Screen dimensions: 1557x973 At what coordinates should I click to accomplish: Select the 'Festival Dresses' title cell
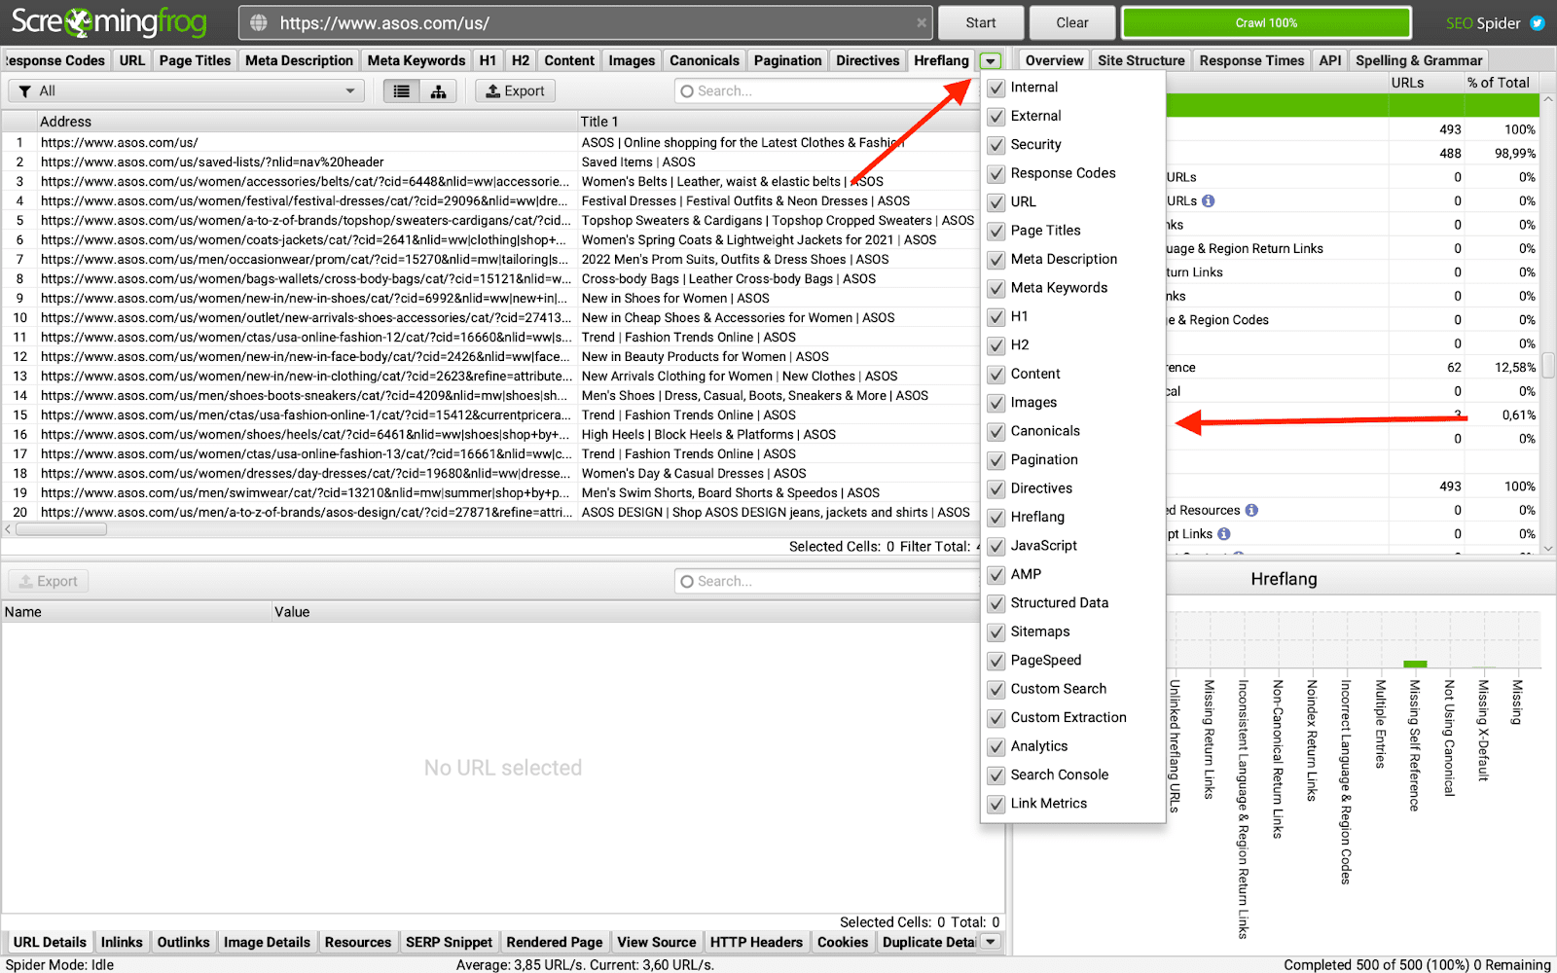coord(778,201)
